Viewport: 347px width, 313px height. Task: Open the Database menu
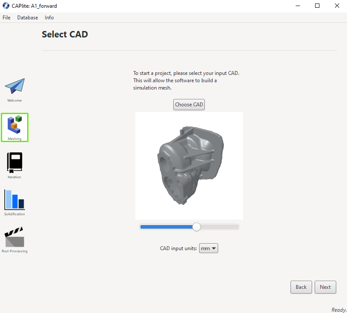28,18
